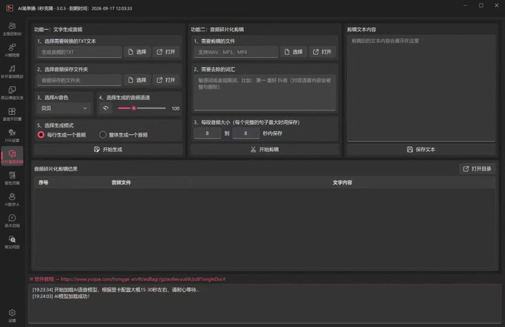This screenshot has width=505, height=327.
Task: Open AI替我播 sidebar page
Action: click(x=12, y=50)
